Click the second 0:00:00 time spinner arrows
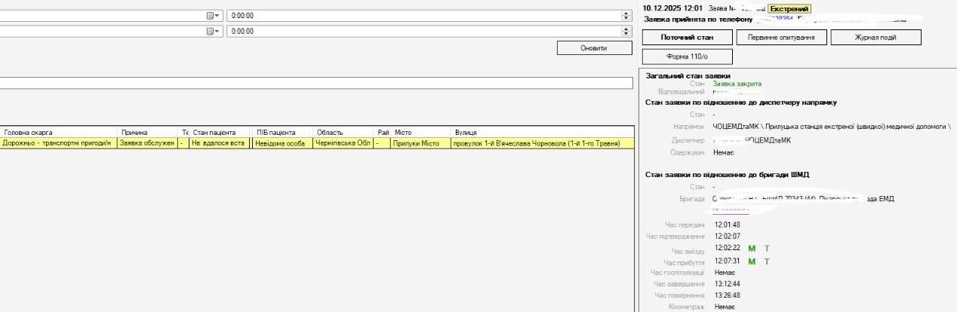Viewport: 957px width, 312px height. [x=625, y=31]
